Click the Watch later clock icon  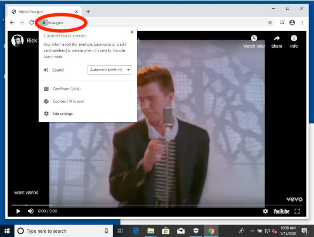(x=253, y=38)
